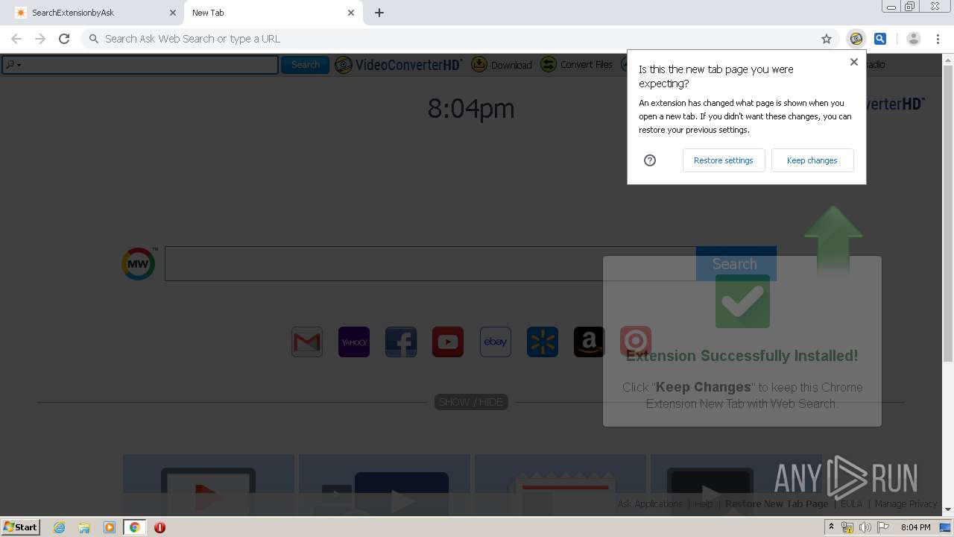Click the red Opera taskbar icon
This screenshot has height=537, width=954.
tap(159, 527)
